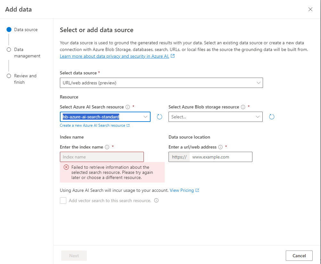Click the Next button
The image size is (321, 264).
[x=74, y=256]
